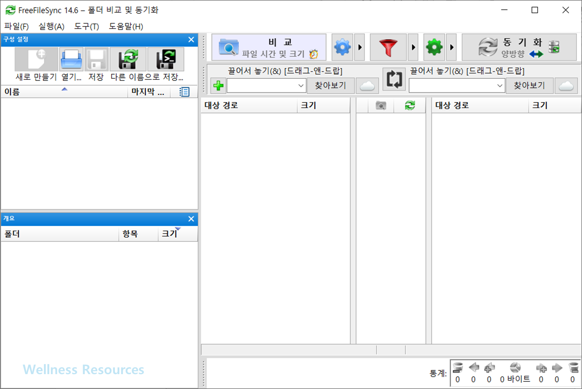Click the 새로 만들기 (new config) icon
This screenshot has height=389, width=582.
[36, 59]
